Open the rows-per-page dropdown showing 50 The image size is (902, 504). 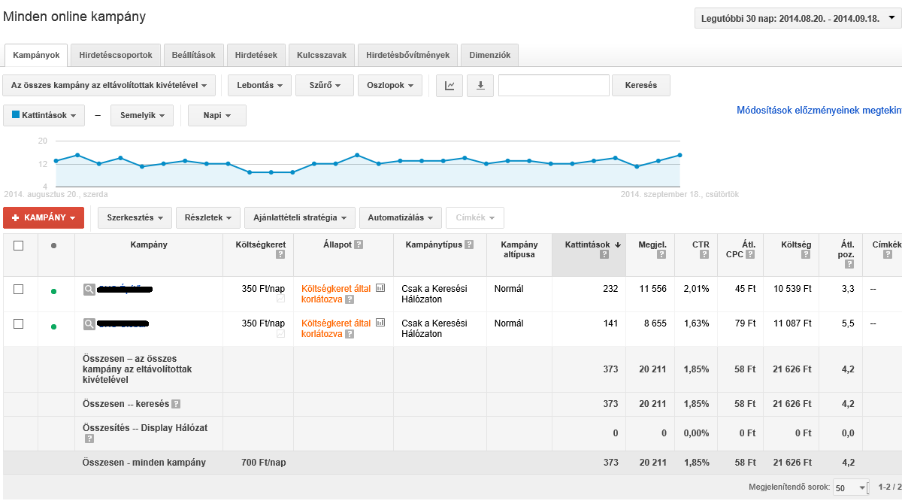tap(850, 488)
